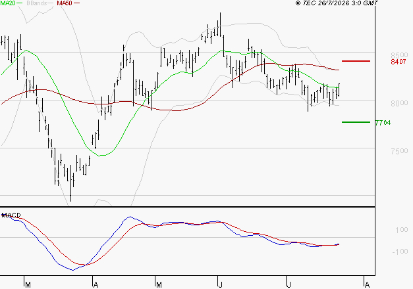Click the green MA20 legend line swatch
This screenshot has width=413, height=289.
20,3
